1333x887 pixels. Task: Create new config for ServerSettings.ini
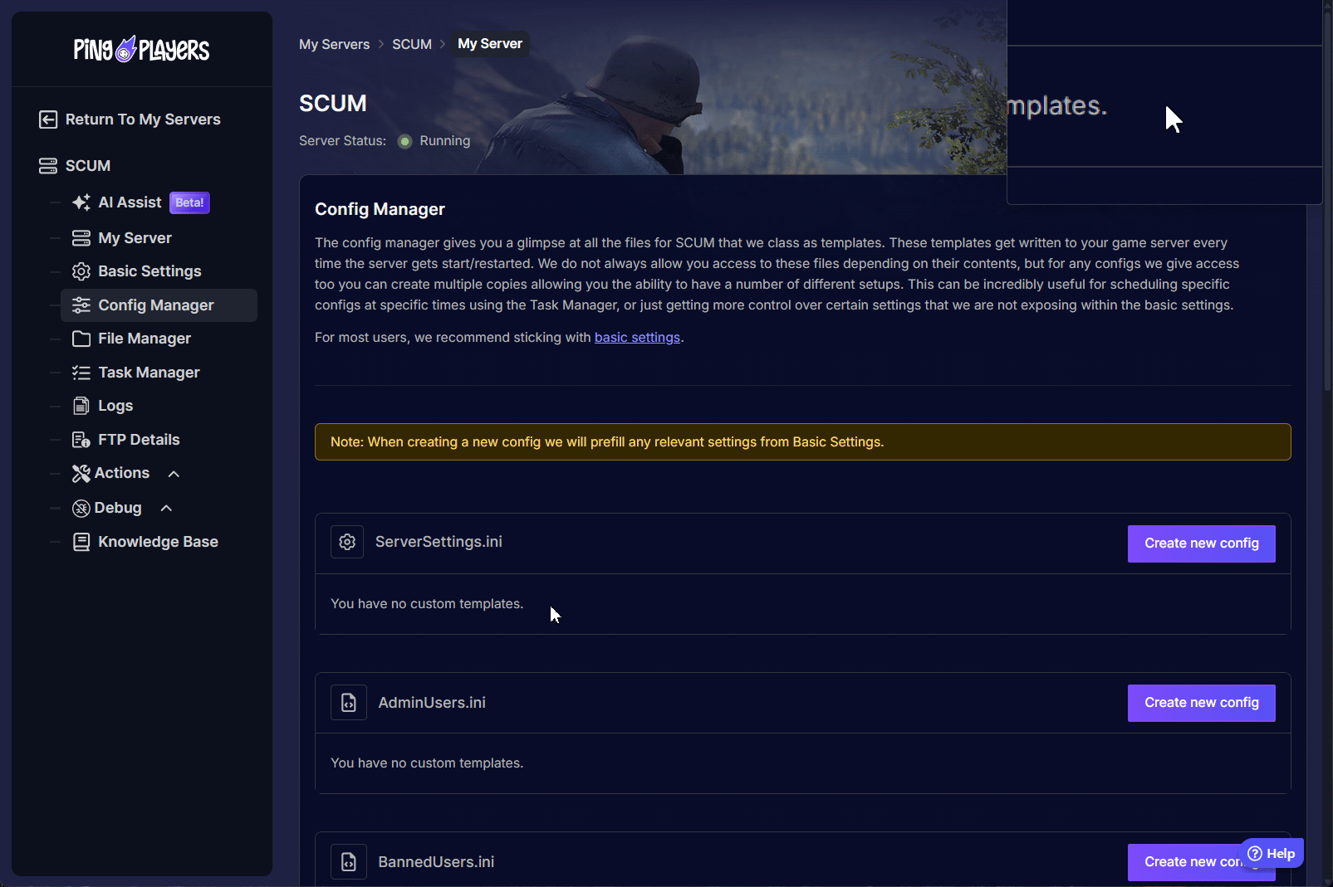coord(1201,543)
